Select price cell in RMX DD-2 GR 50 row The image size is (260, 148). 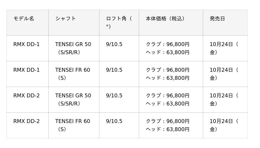[167, 99]
